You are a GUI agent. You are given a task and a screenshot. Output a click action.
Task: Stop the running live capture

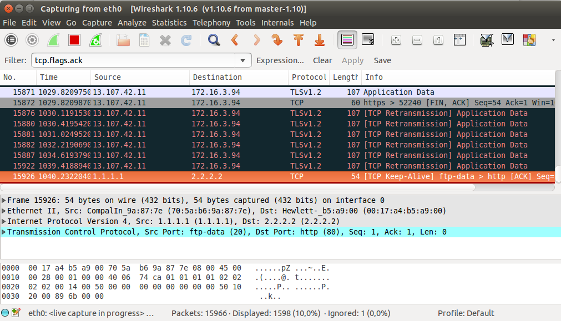(x=74, y=40)
